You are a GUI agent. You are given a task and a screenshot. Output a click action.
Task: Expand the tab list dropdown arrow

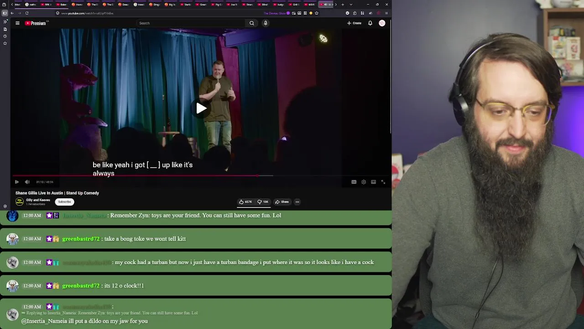pyautogui.click(x=351, y=5)
